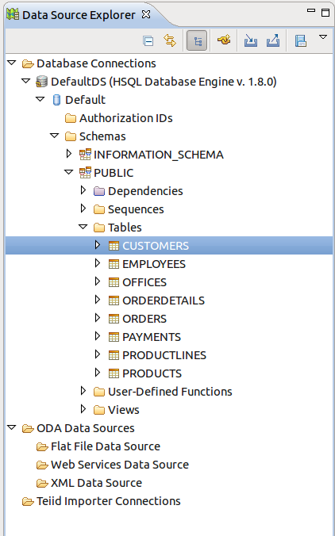Select the DefaultDS database connection icon
Screen dimensions: 335x536
pos(41,82)
